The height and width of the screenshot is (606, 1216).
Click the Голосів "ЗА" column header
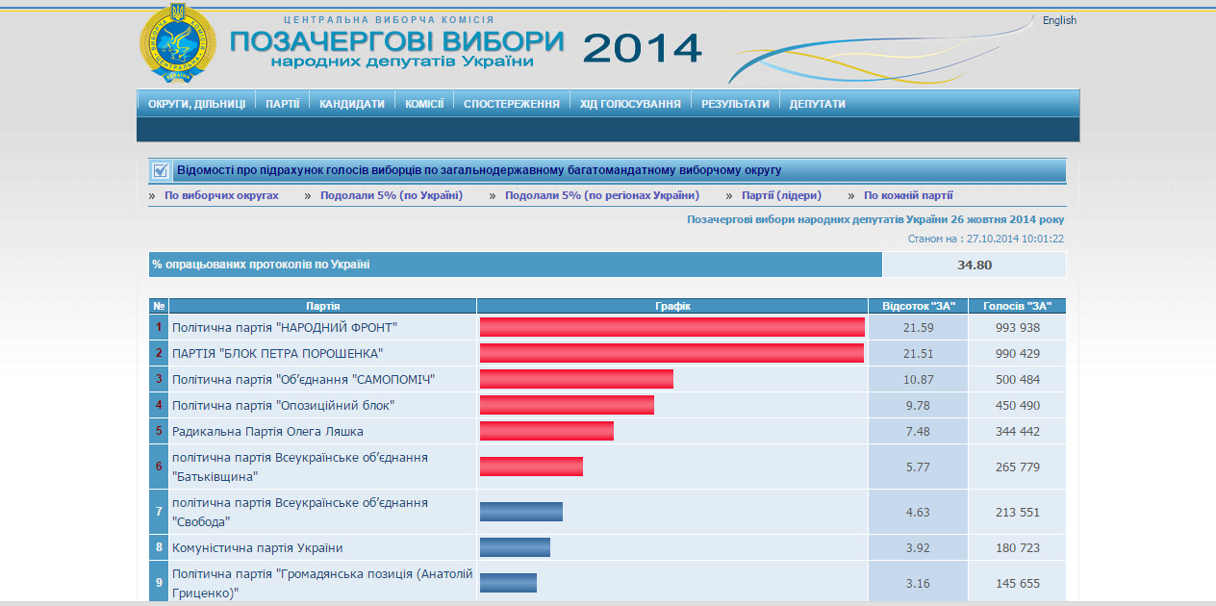pyautogui.click(x=1017, y=306)
